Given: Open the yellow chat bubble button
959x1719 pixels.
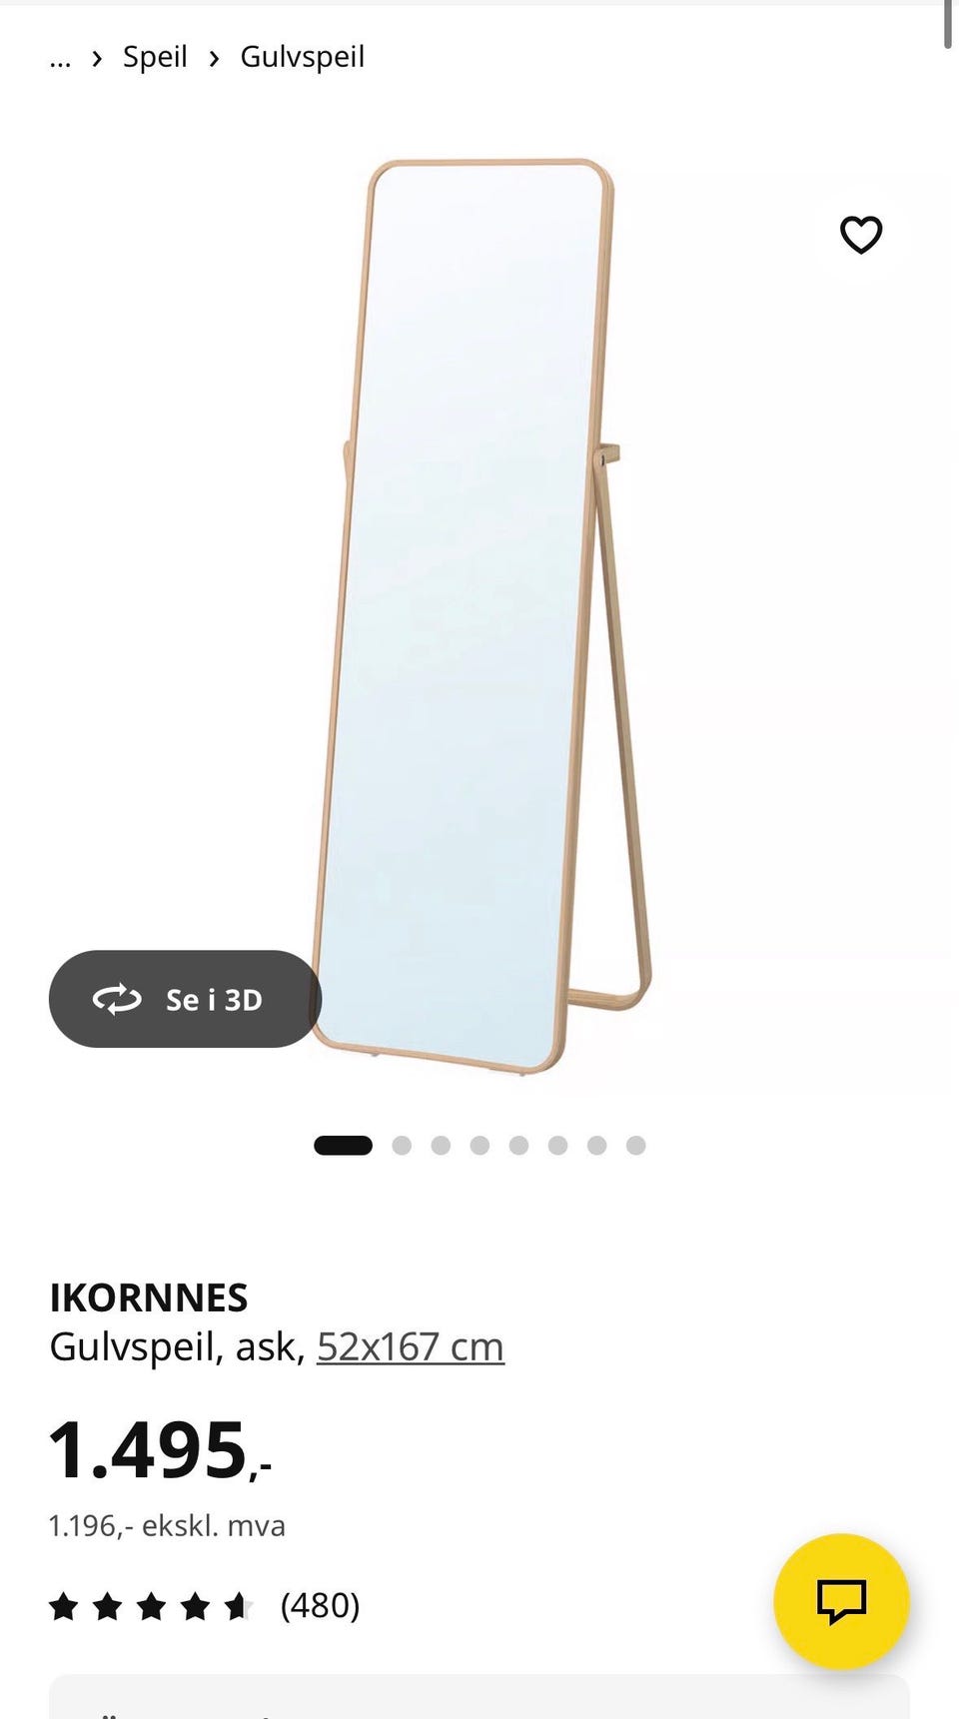Looking at the screenshot, I should point(841,1601).
